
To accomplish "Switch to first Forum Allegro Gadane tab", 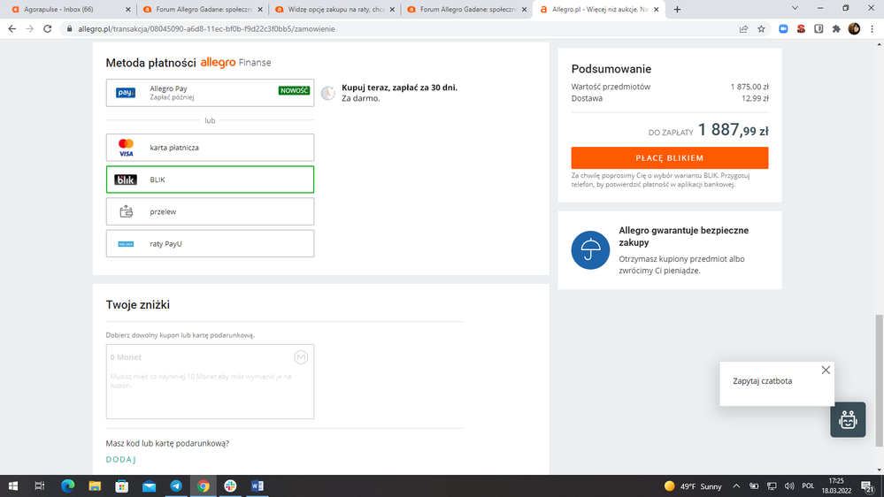I will [x=203, y=10].
